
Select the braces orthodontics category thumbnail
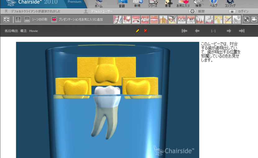point(182,20)
